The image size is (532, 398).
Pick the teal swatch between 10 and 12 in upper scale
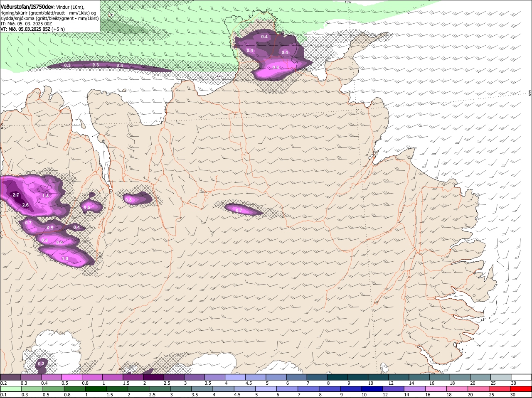(378, 377)
